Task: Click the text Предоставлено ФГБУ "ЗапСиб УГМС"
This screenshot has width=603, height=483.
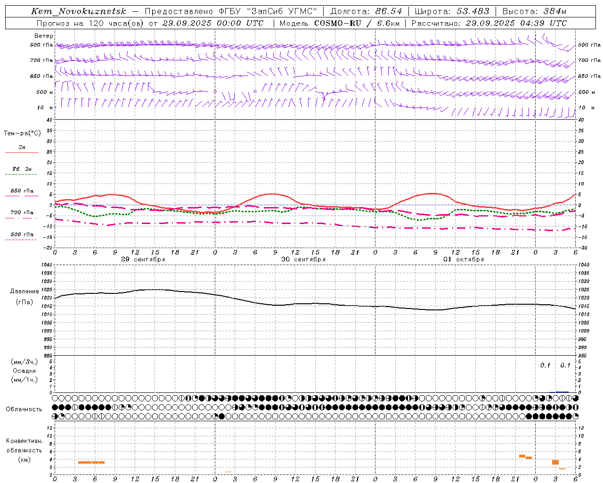Action: pyautogui.click(x=231, y=11)
